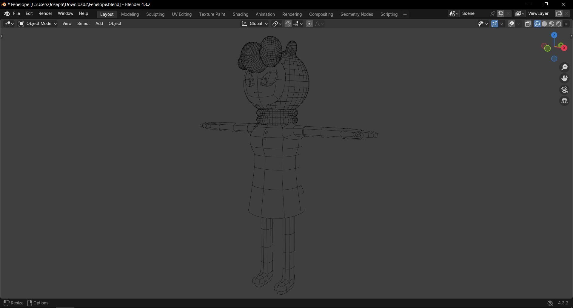Switch to Shading workspace tab
Screen dimensions: 573x308
pos(241,14)
